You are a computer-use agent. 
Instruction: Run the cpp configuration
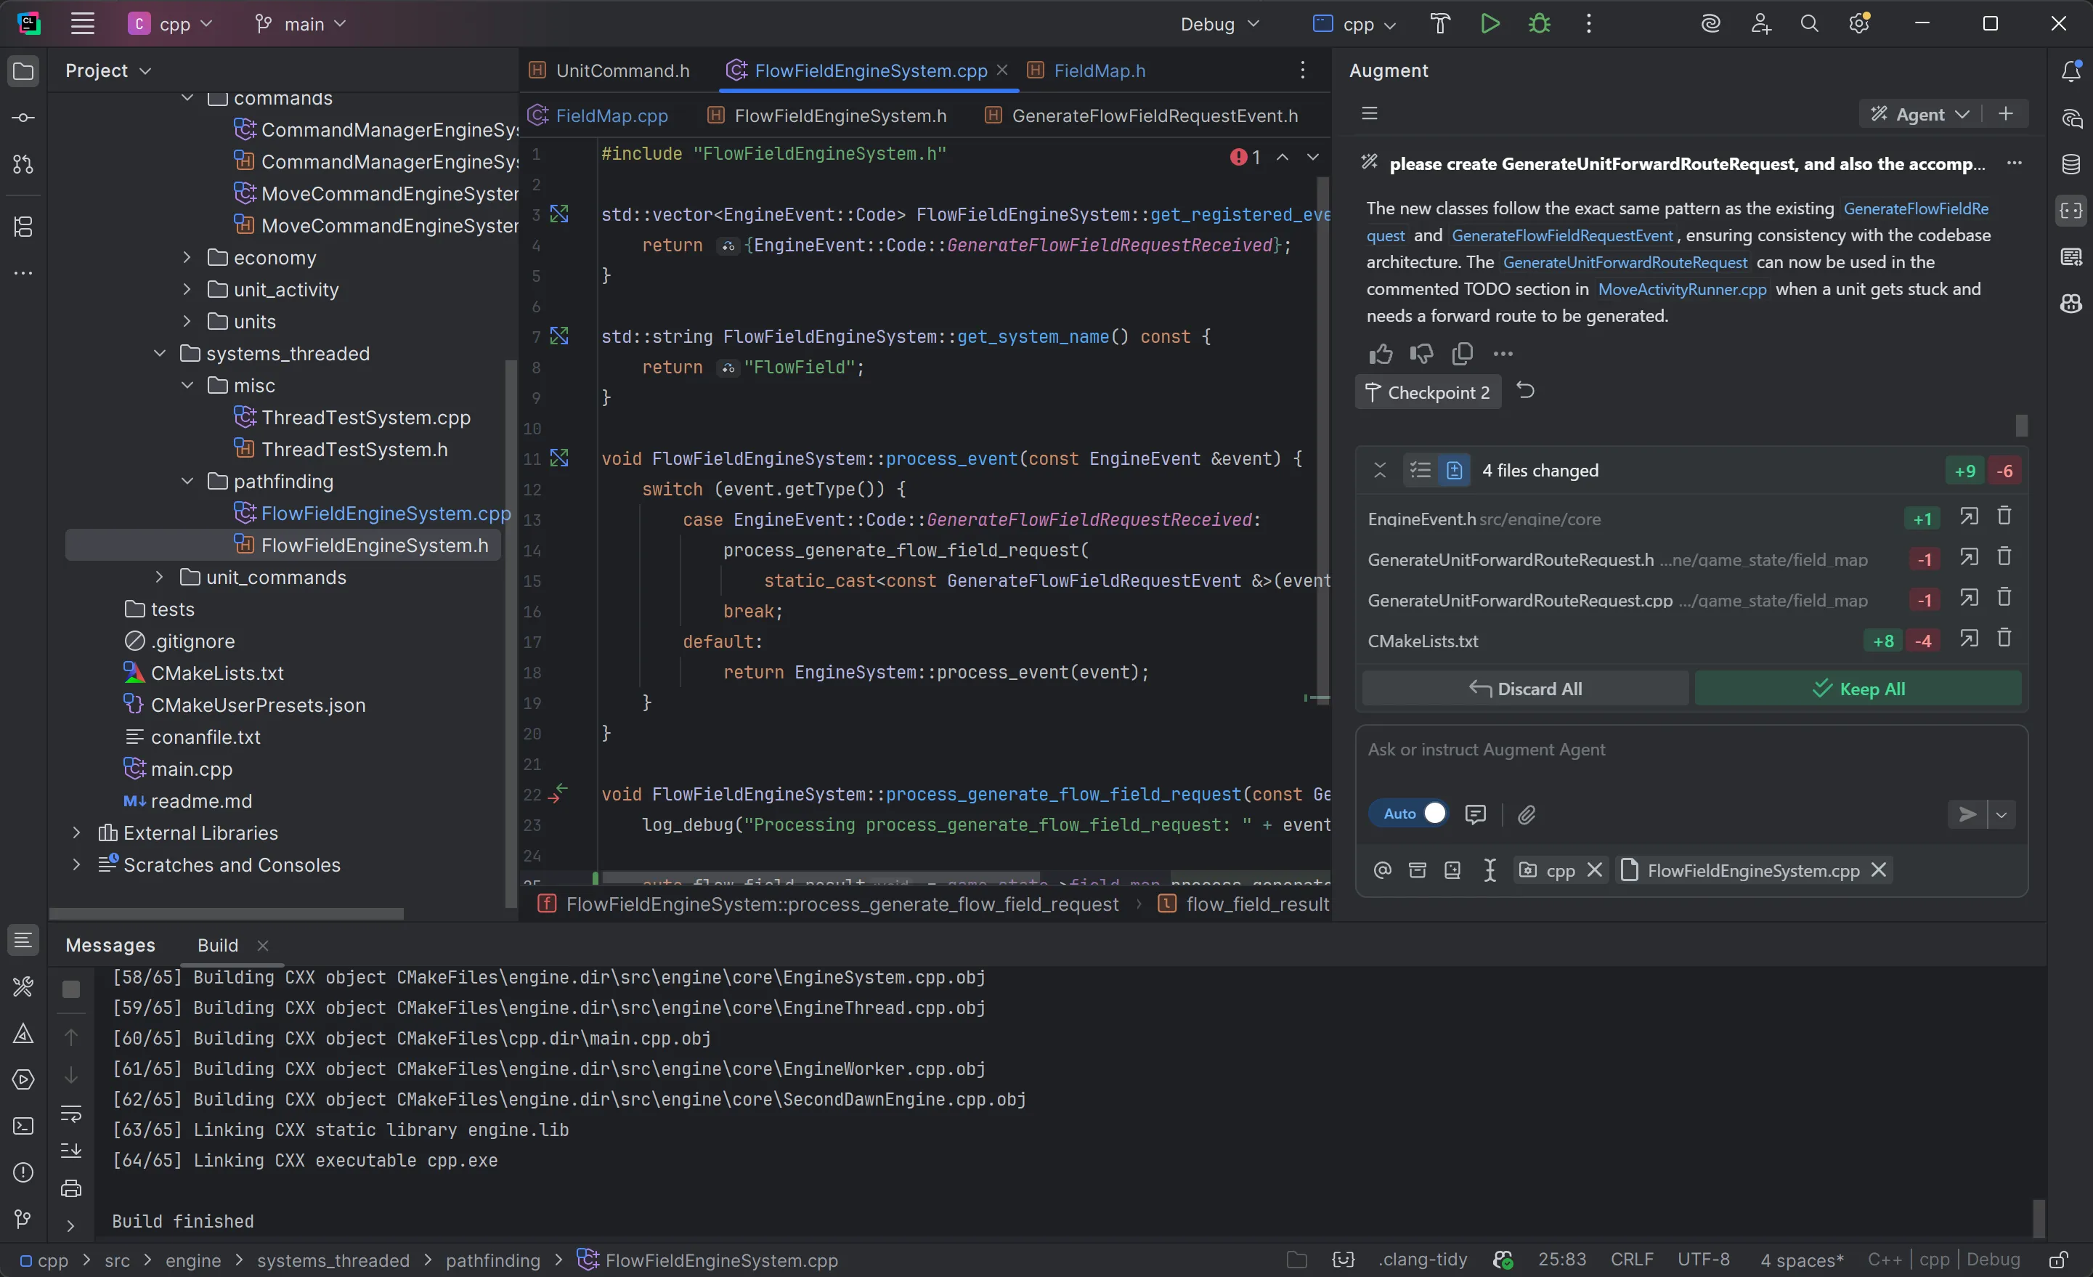tap(1490, 24)
